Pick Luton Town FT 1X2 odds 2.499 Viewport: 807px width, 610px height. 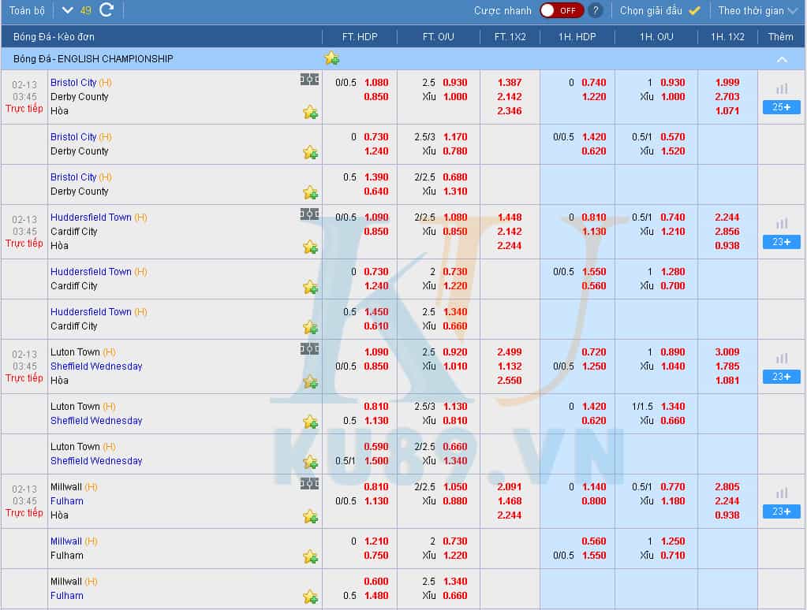(510, 351)
